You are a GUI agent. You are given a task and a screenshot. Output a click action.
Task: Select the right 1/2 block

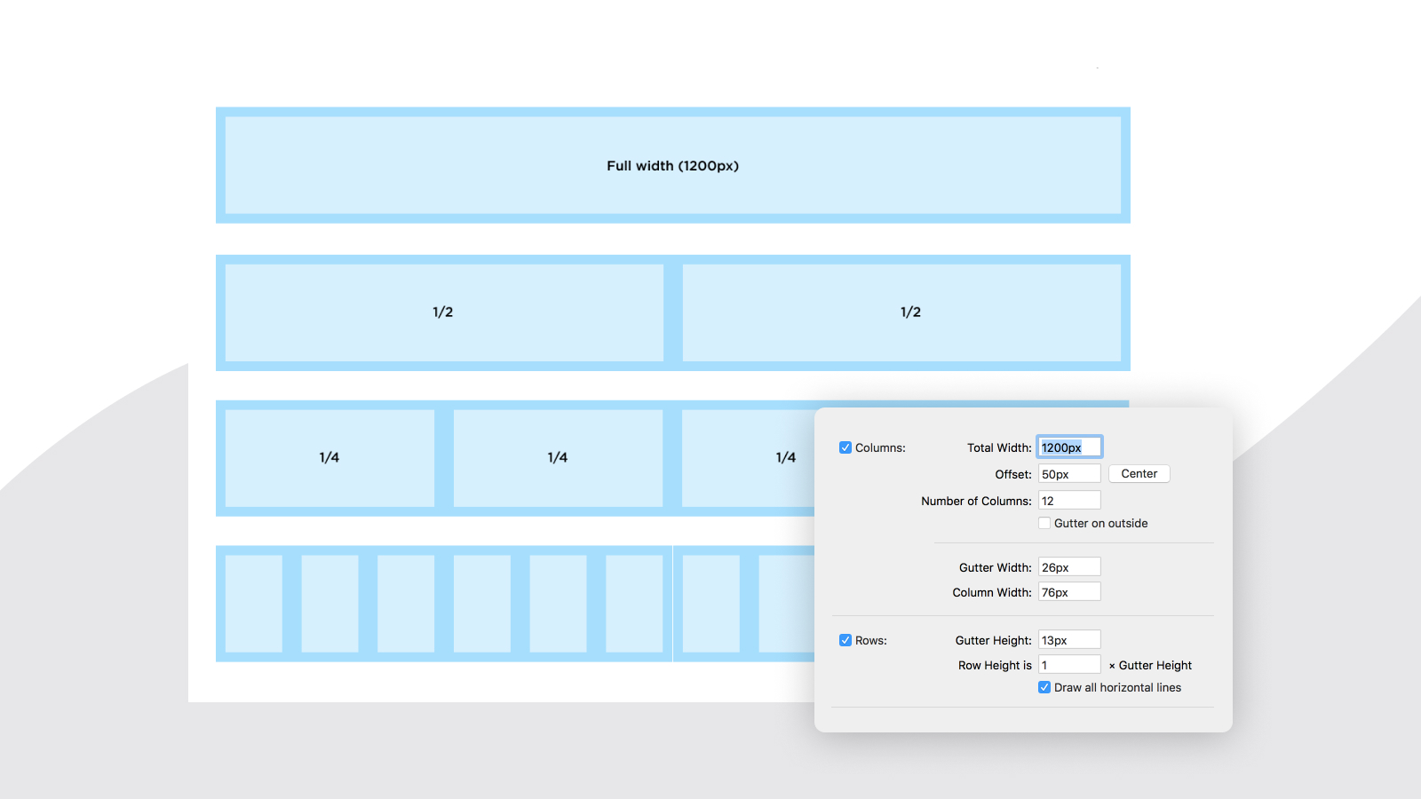901,312
